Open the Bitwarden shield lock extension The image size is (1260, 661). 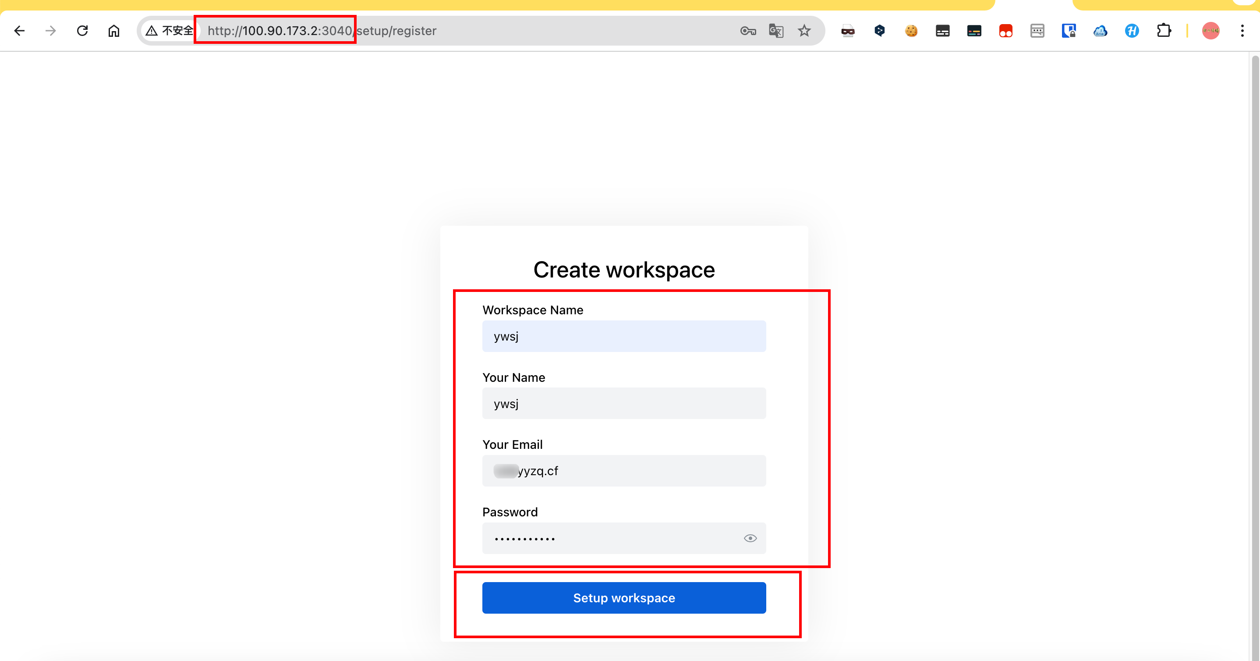(x=1069, y=31)
